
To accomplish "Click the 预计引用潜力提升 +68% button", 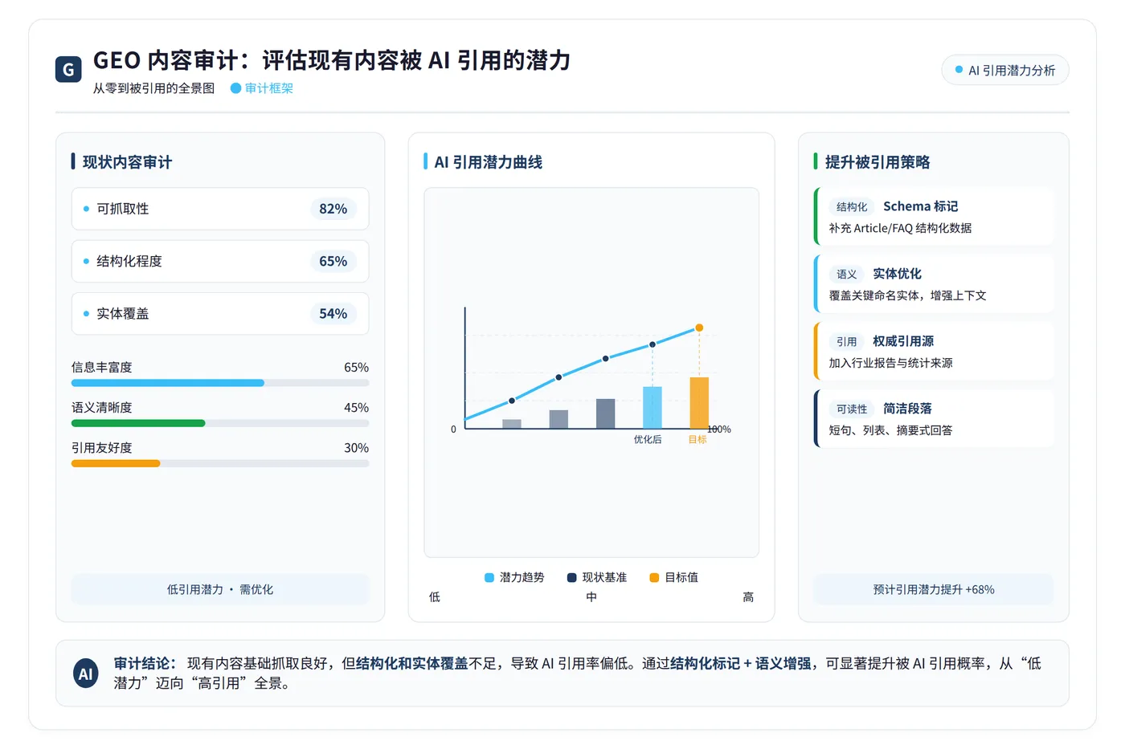I will 934,589.
